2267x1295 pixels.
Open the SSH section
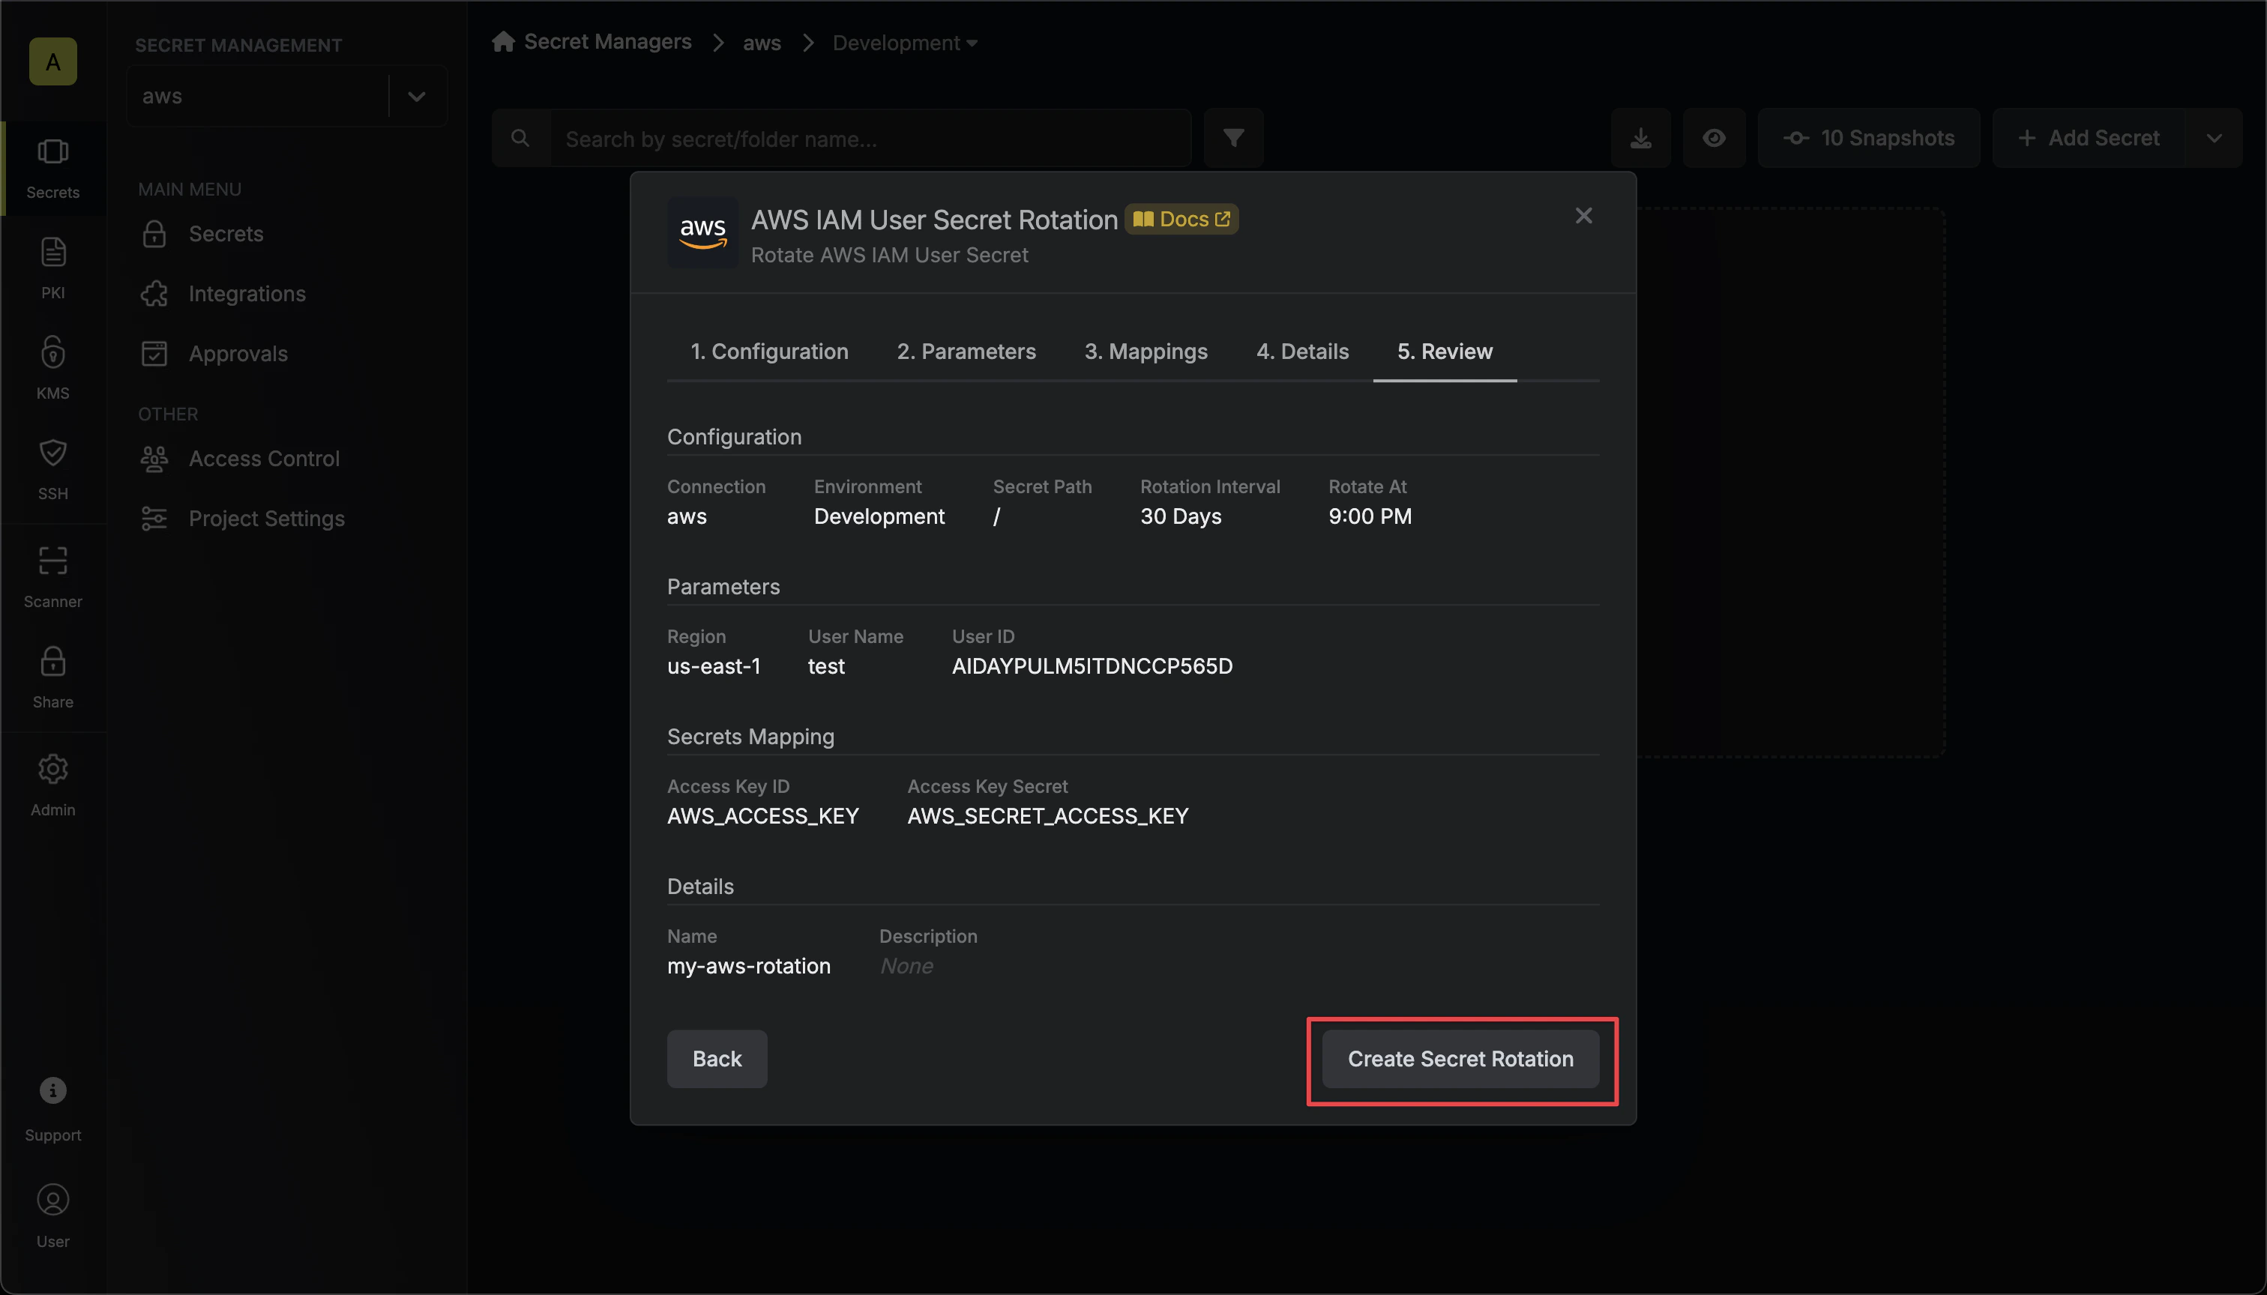click(52, 468)
